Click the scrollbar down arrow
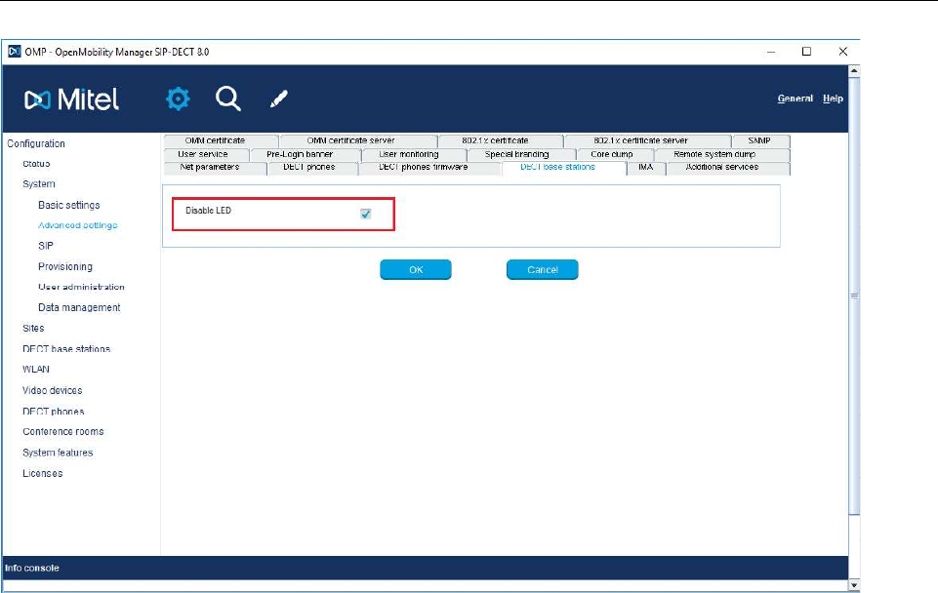The image size is (938, 593). [854, 585]
